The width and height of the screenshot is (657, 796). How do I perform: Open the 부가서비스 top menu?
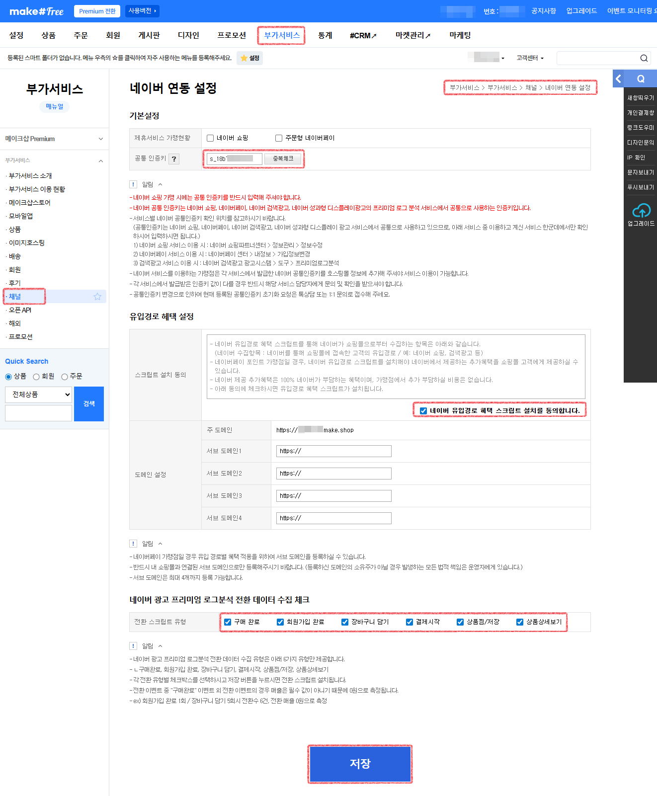pyautogui.click(x=282, y=35)
